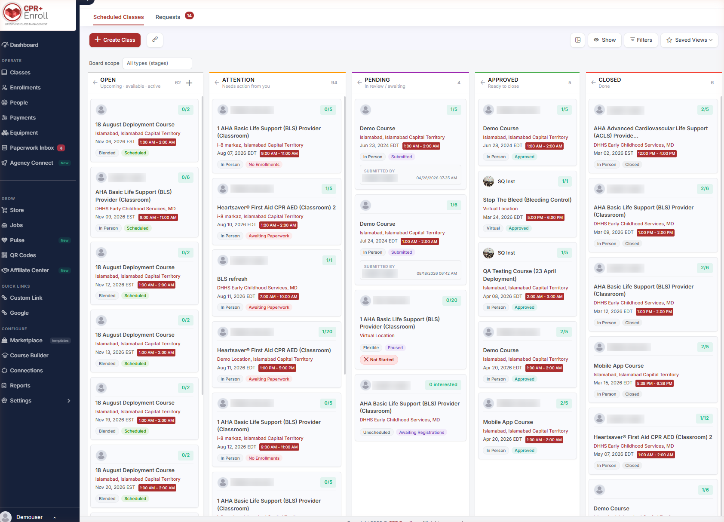
Task: Switch to the Requests tab
Action: (168, 17)
